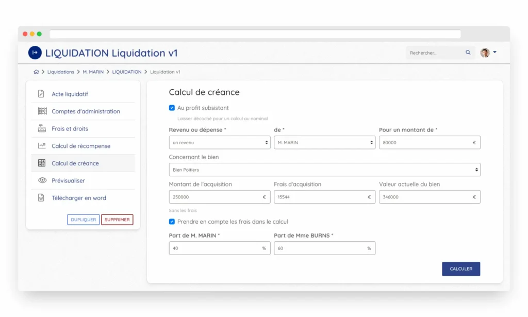Click the Télécharger en word icon

(42, 198)
